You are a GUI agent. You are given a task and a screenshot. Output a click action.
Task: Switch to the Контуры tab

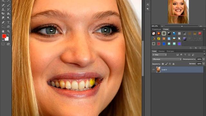click(170, 51)
